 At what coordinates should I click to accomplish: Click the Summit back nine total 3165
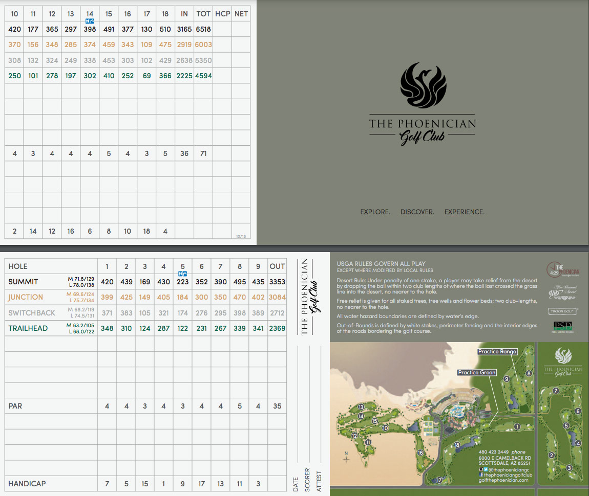[x=184, y=29]
